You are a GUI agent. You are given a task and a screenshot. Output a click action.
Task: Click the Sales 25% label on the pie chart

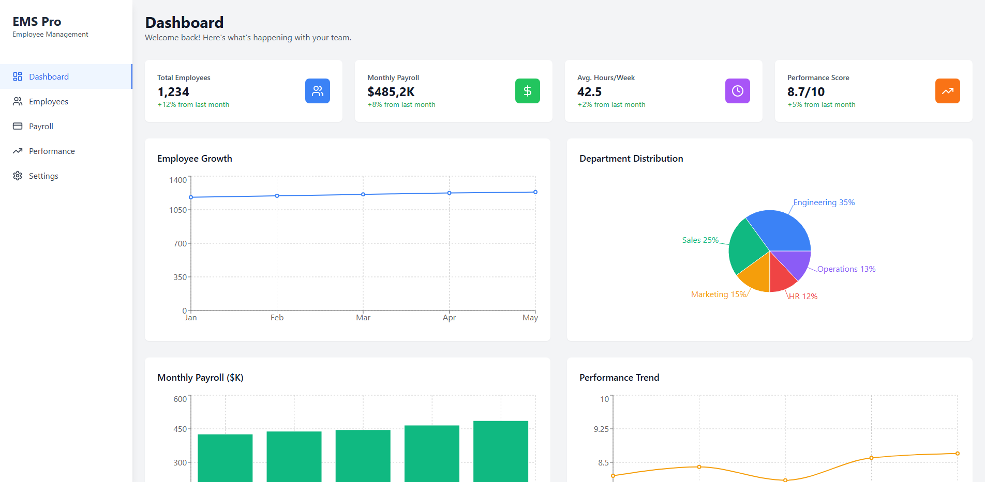pos(700,240)
